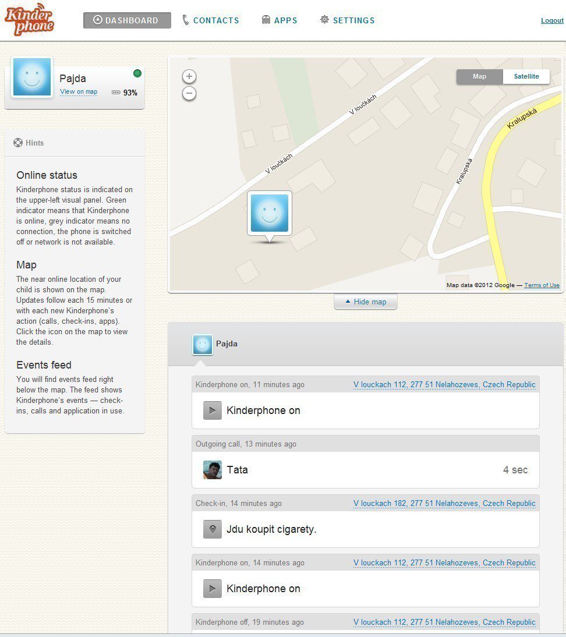Click the green online status indicator
The width and height of the screenshot is (566, 637).
pos(137,73)
